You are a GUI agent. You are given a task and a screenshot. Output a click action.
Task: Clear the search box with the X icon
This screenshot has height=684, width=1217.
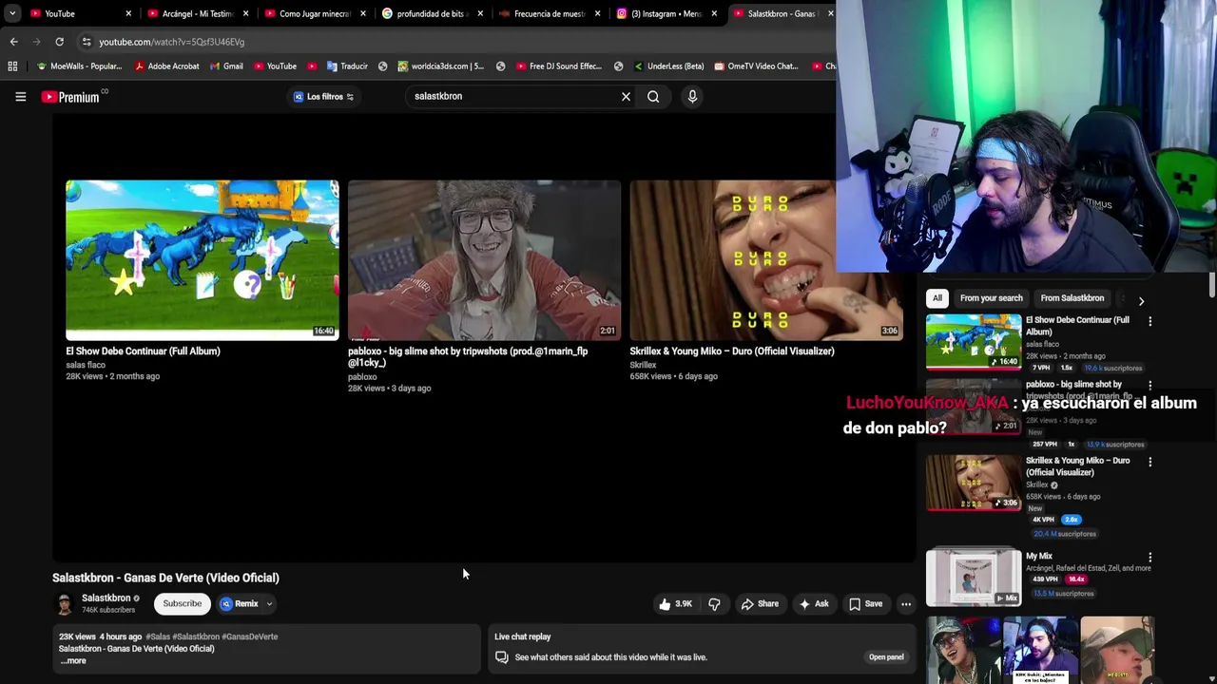click(x=626, y=96)
